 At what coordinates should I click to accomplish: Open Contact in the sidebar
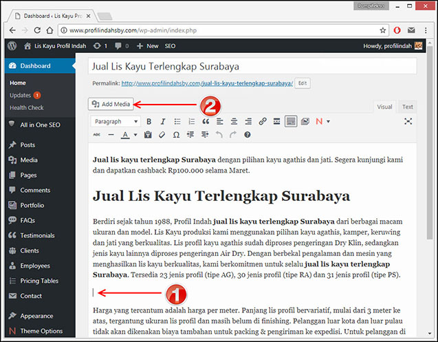coord(40,296)
